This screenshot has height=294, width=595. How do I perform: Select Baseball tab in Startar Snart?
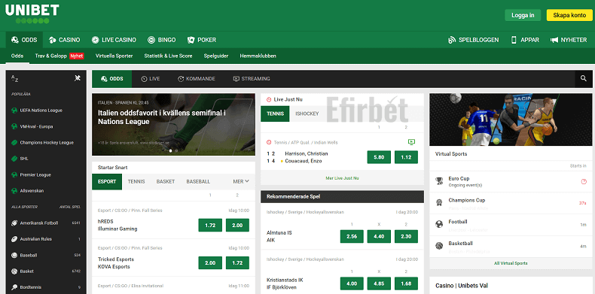click(198, 181)
